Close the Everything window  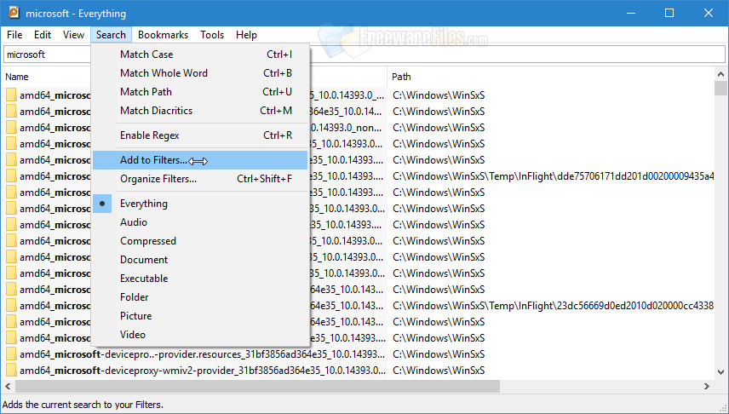(709, 13)
